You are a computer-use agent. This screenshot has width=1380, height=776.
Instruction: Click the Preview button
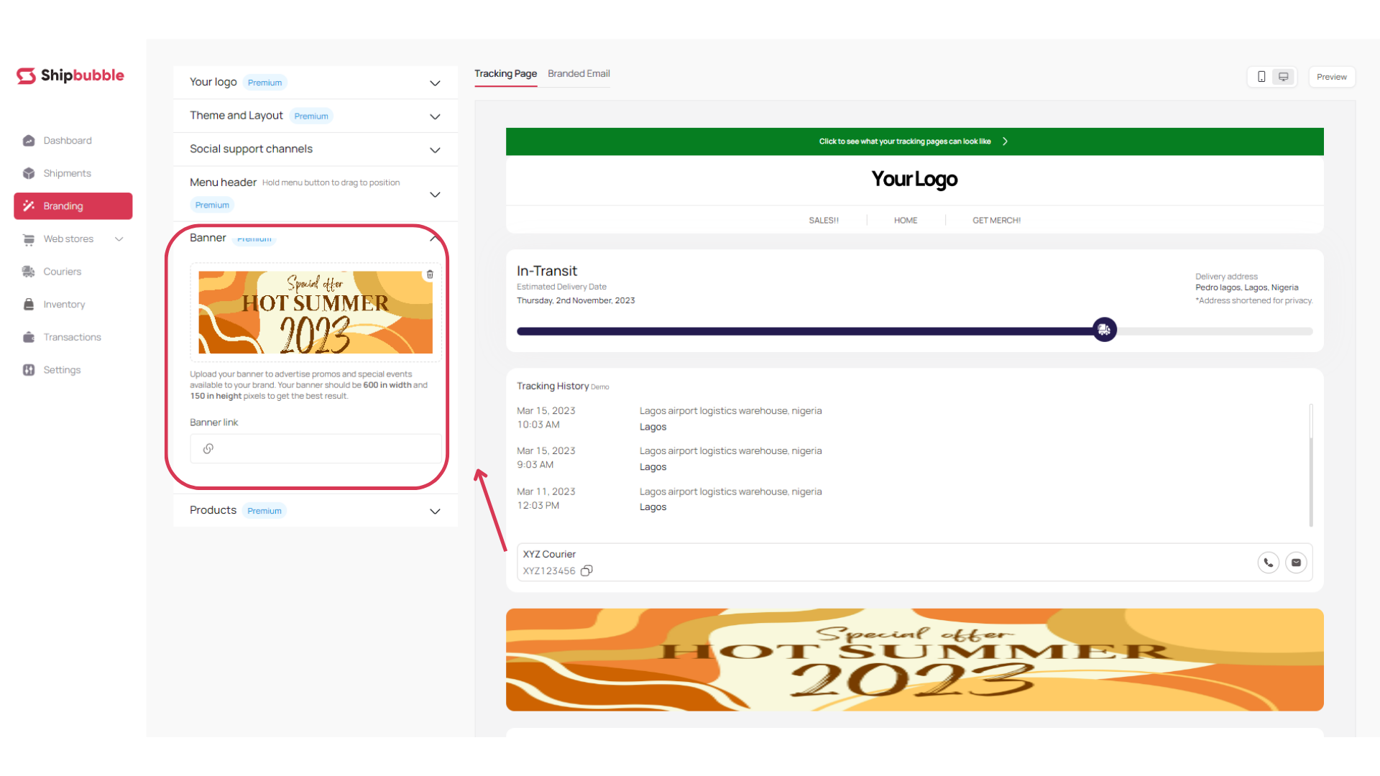point(1331,77)
